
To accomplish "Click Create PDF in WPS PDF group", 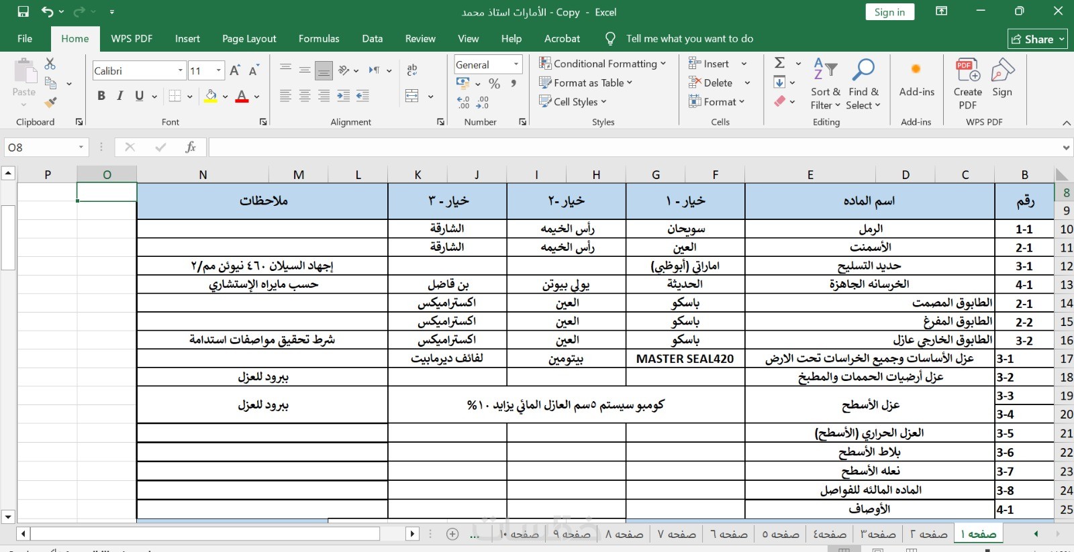I will pos(968,85).
